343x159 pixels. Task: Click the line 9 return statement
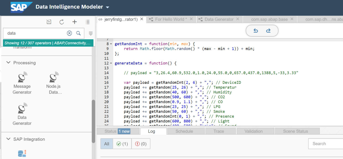pos(189,49)
